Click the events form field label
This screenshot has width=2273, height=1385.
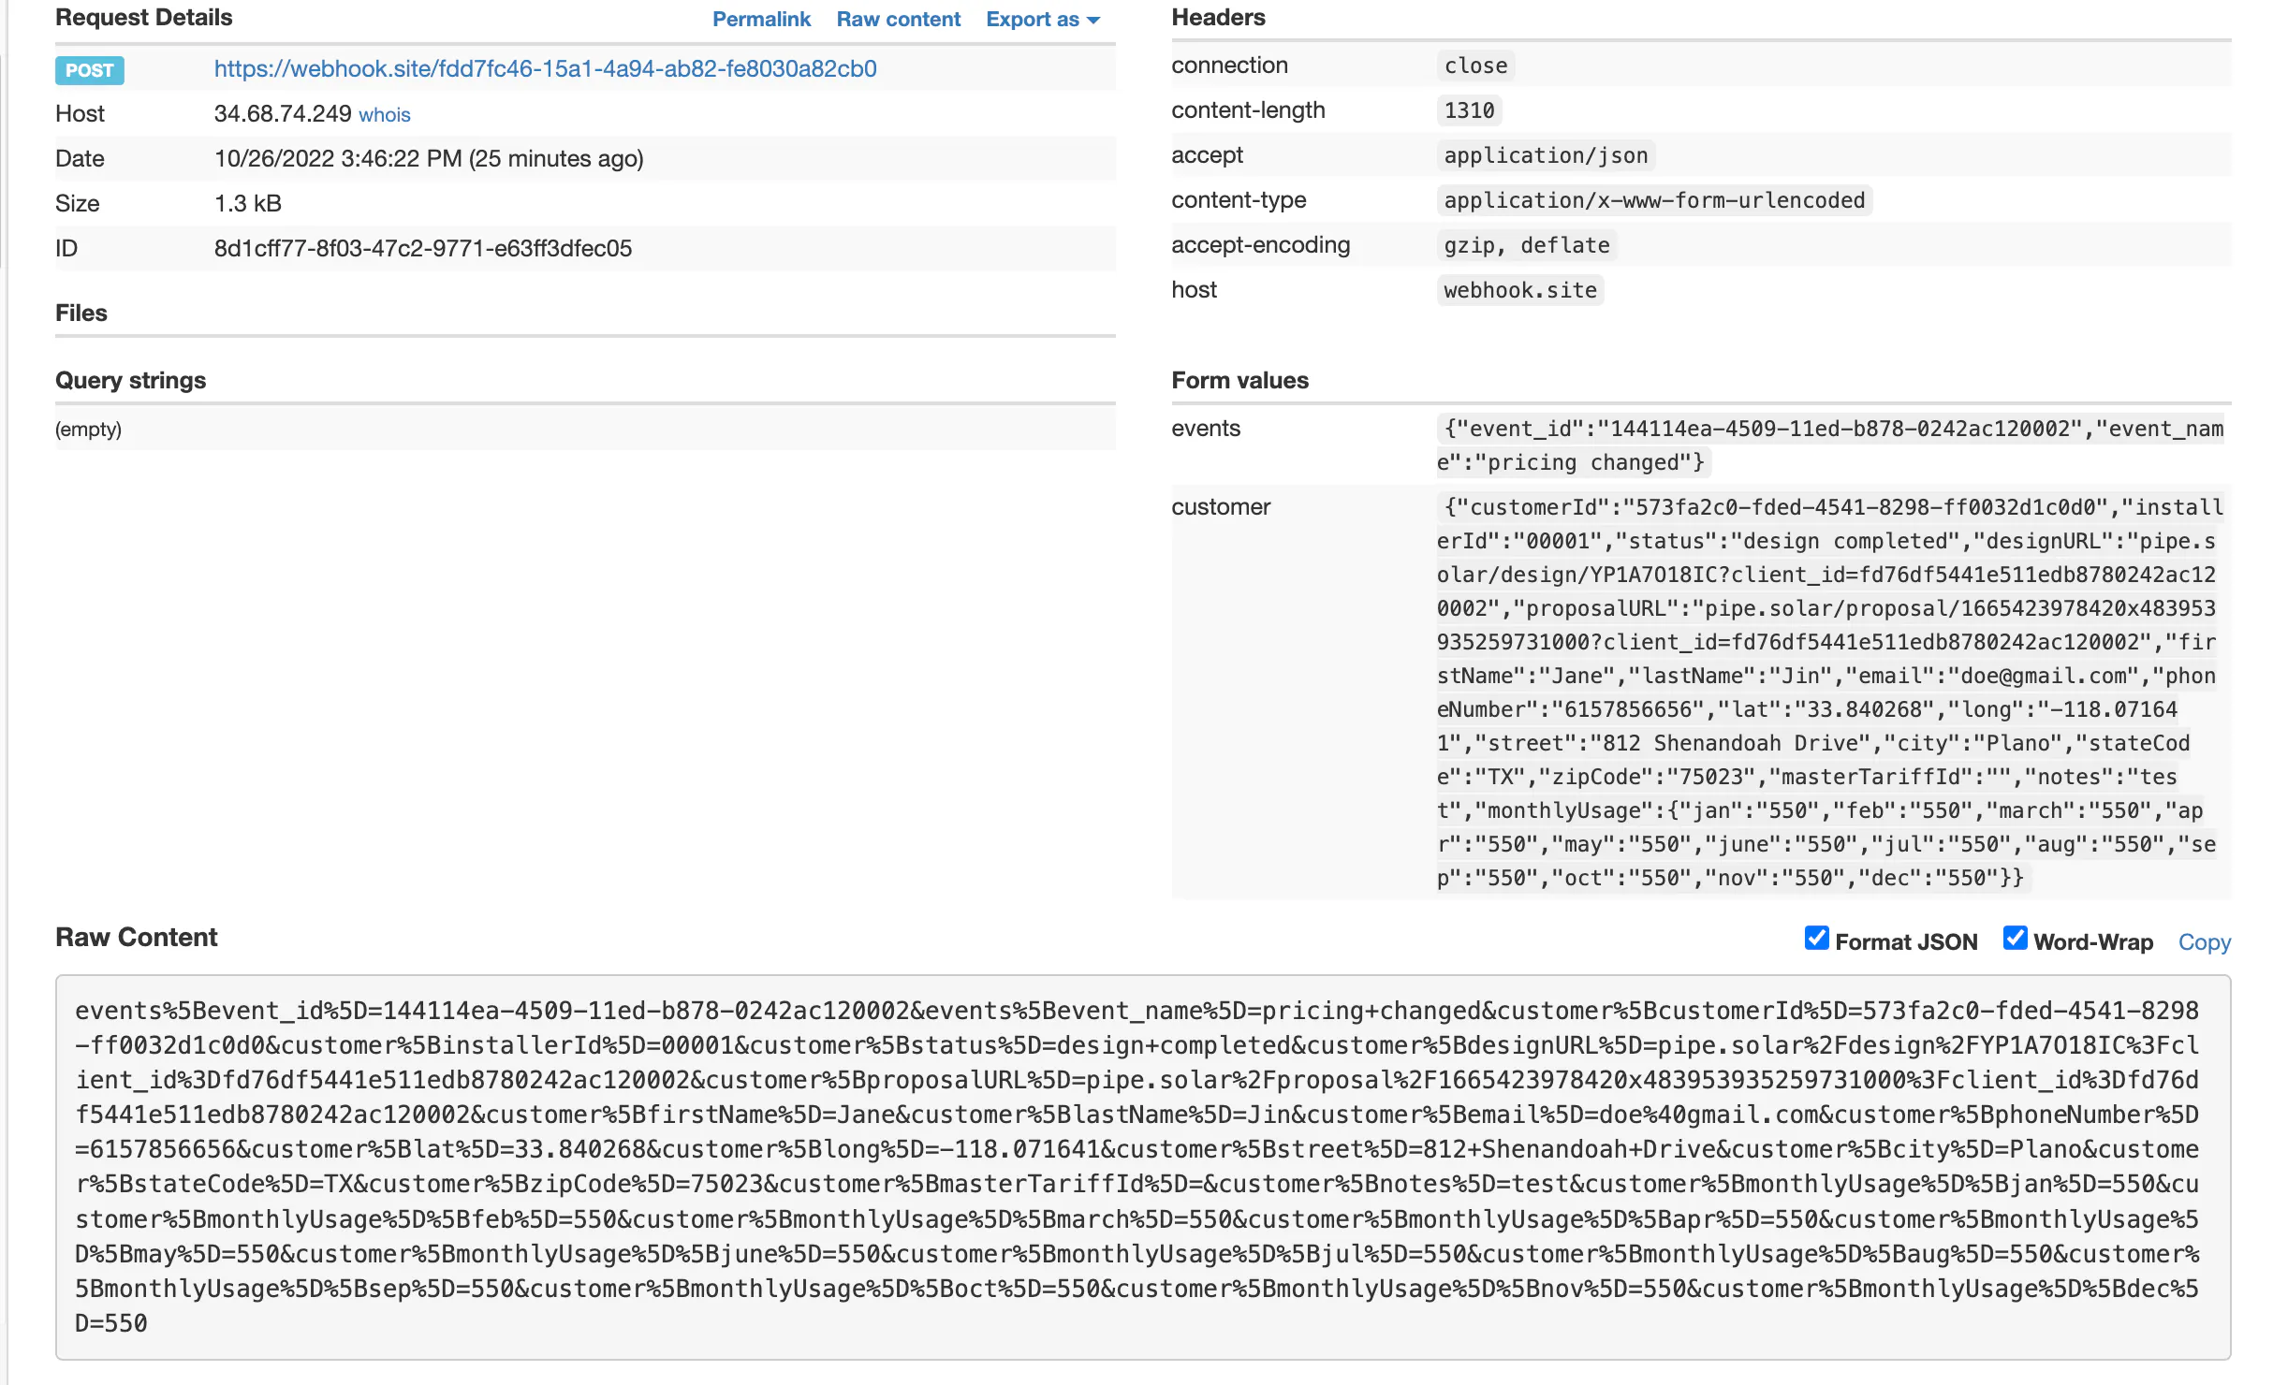[1206, 428]
